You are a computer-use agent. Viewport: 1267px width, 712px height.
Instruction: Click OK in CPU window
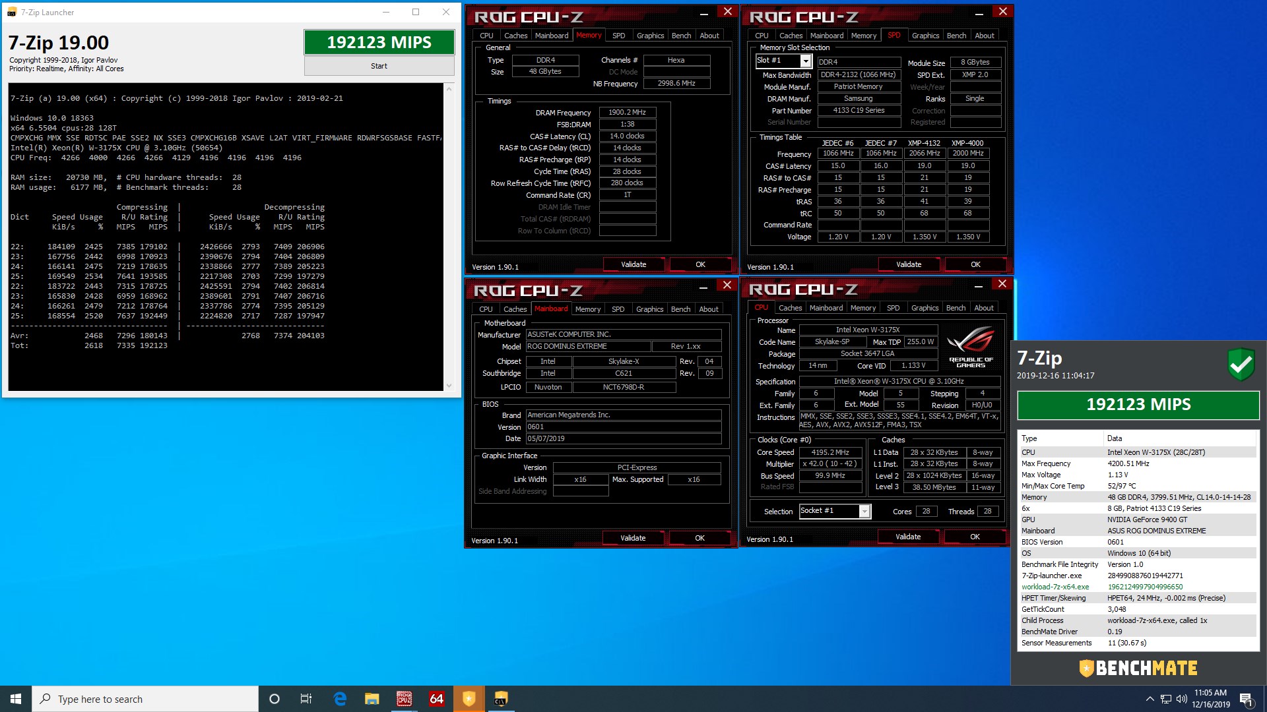coord(975,537)
